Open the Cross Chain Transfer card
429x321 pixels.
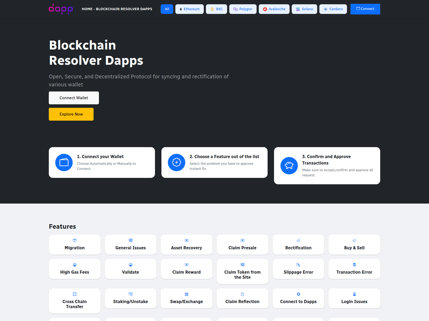[x=75, y=301]
